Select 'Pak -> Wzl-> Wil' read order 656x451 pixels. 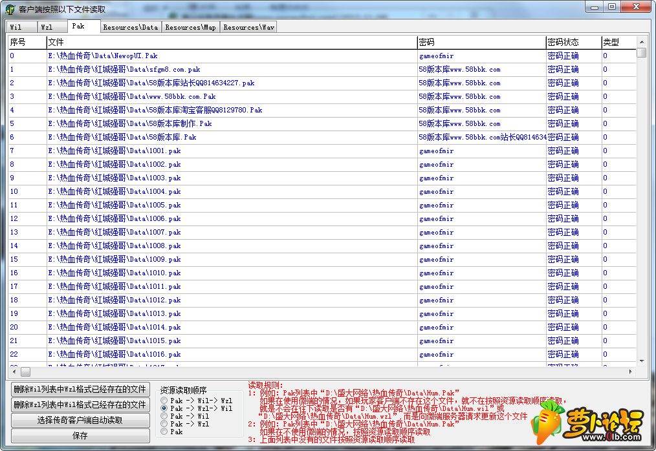pos(164,408)
